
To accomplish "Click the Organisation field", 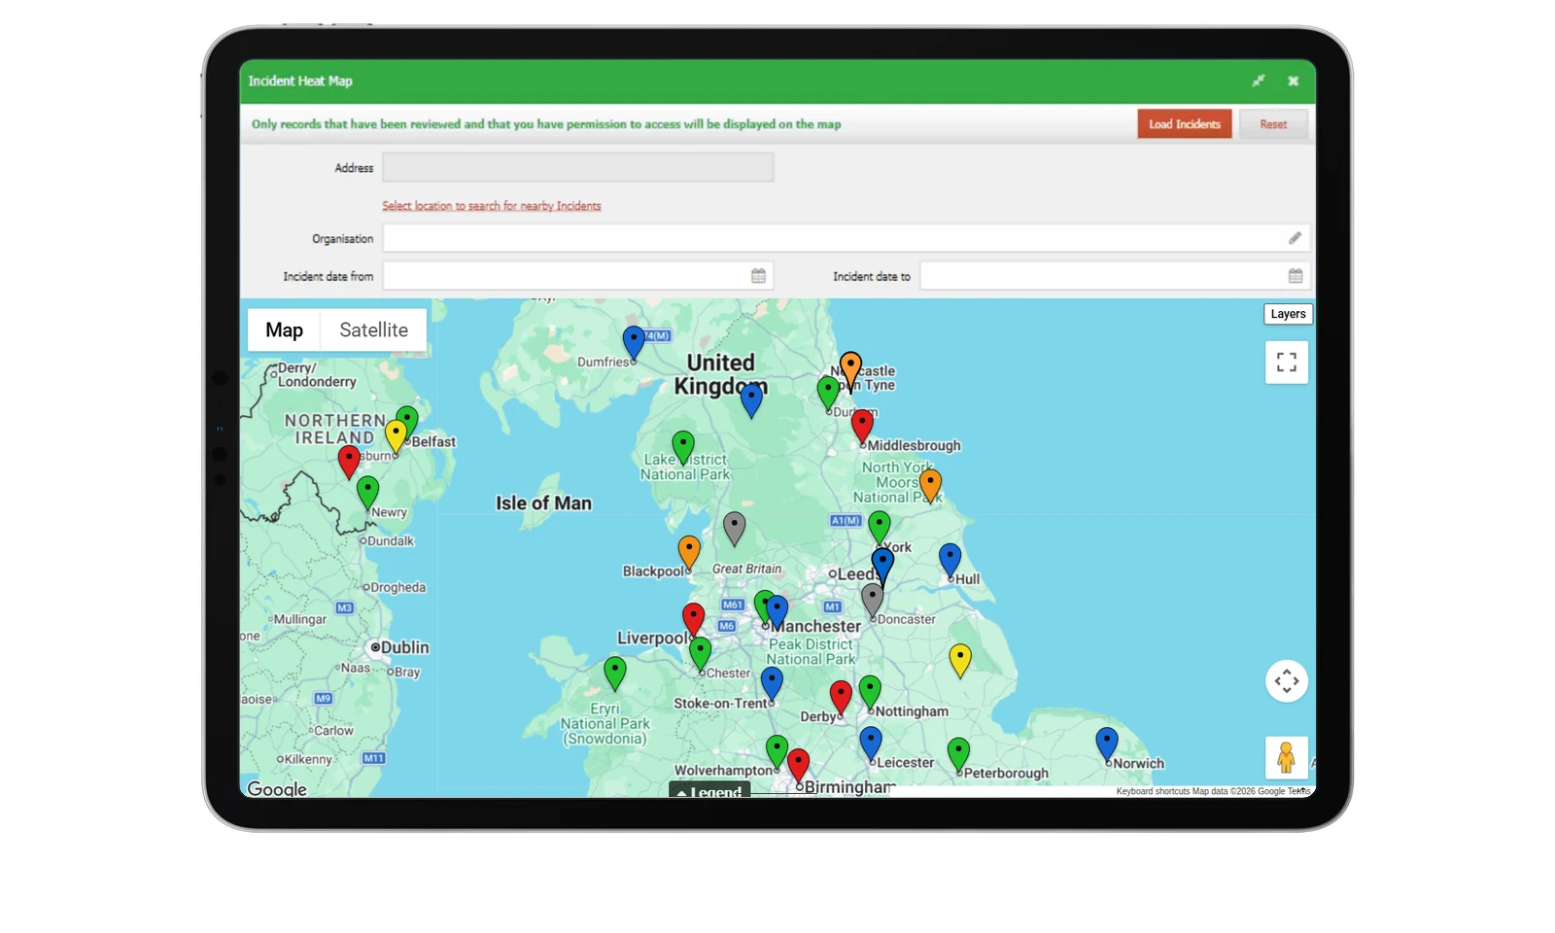I will 846,238.
